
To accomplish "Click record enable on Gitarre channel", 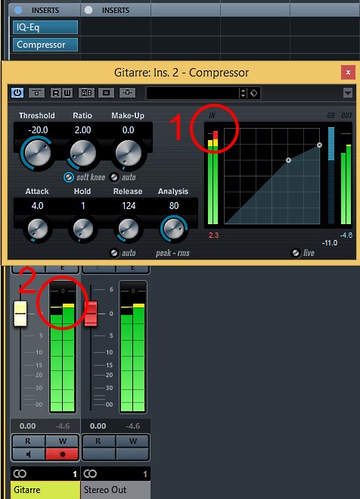I will pyautogui.click(x=62, y=454).
